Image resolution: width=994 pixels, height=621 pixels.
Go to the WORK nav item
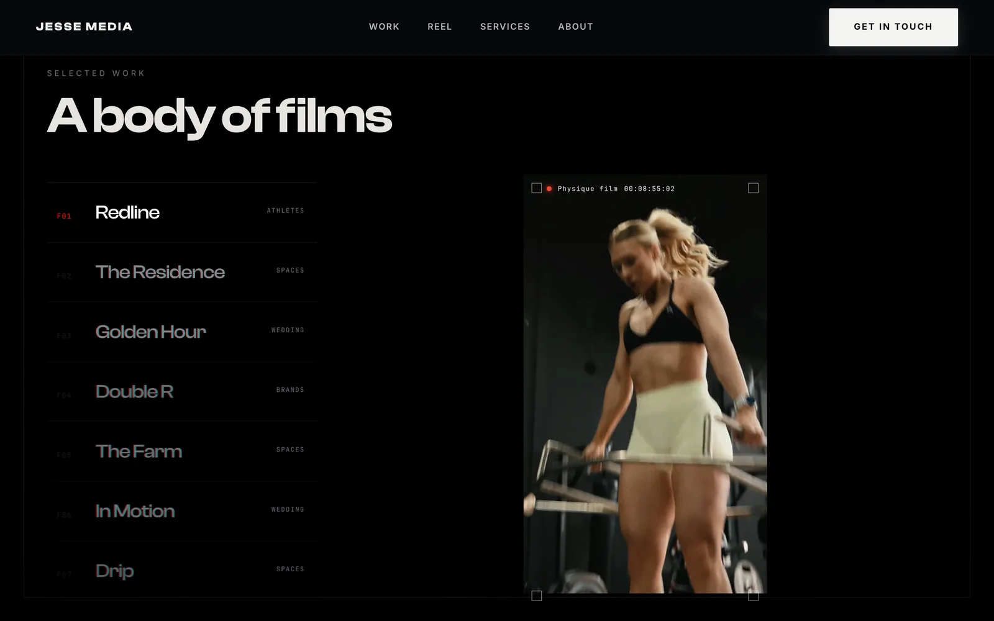384,27
